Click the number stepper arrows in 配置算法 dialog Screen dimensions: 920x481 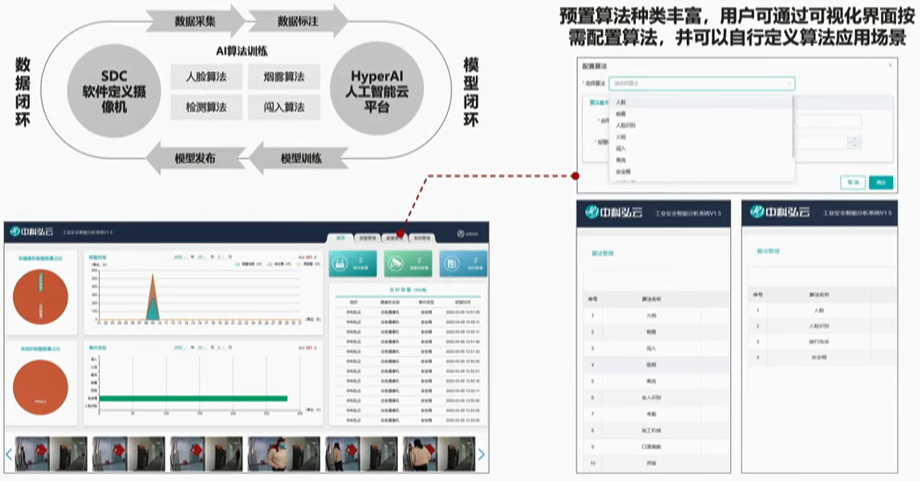coord(855,142)
